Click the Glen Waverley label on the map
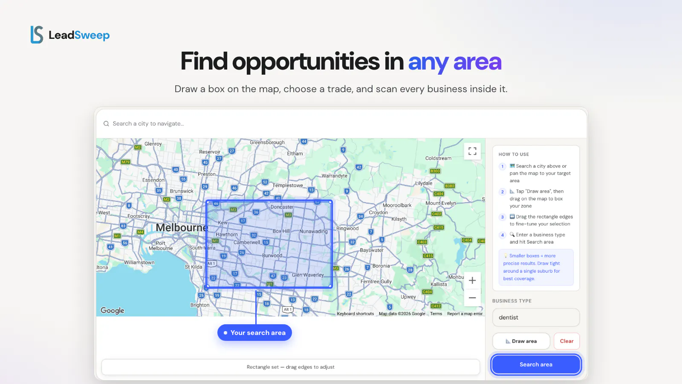The height and width of the screenshot is (384, 682). [308, 275]
